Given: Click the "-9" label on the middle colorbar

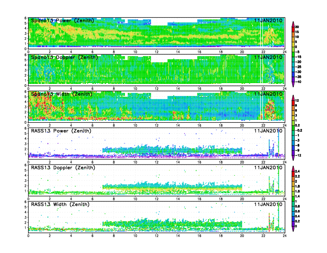Looking at the screenshot, I should pyautogui.click(x=297, y=150).
